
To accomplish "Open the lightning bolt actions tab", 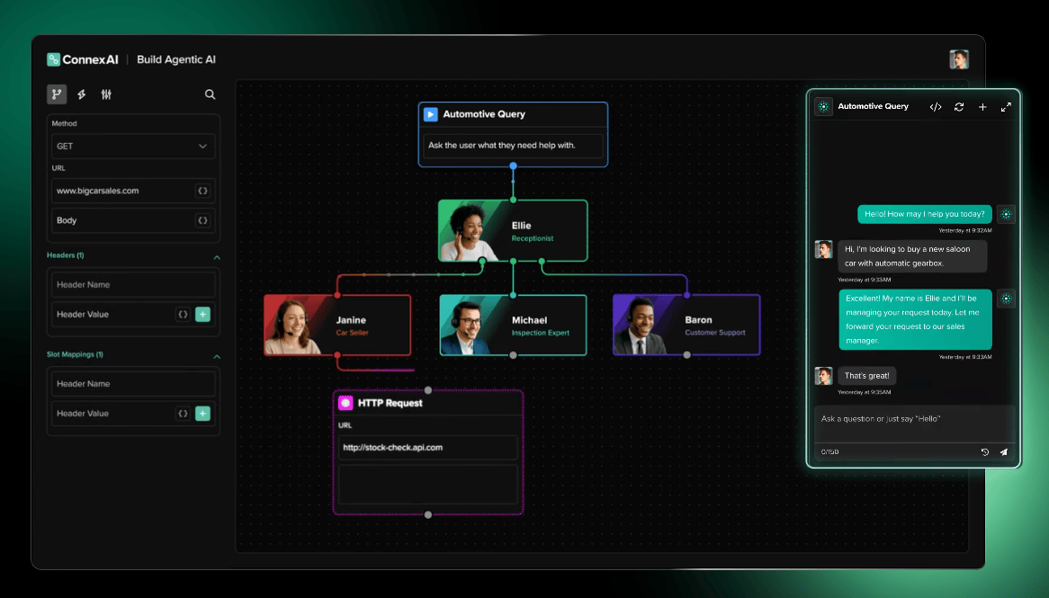I will coord(82,94).
